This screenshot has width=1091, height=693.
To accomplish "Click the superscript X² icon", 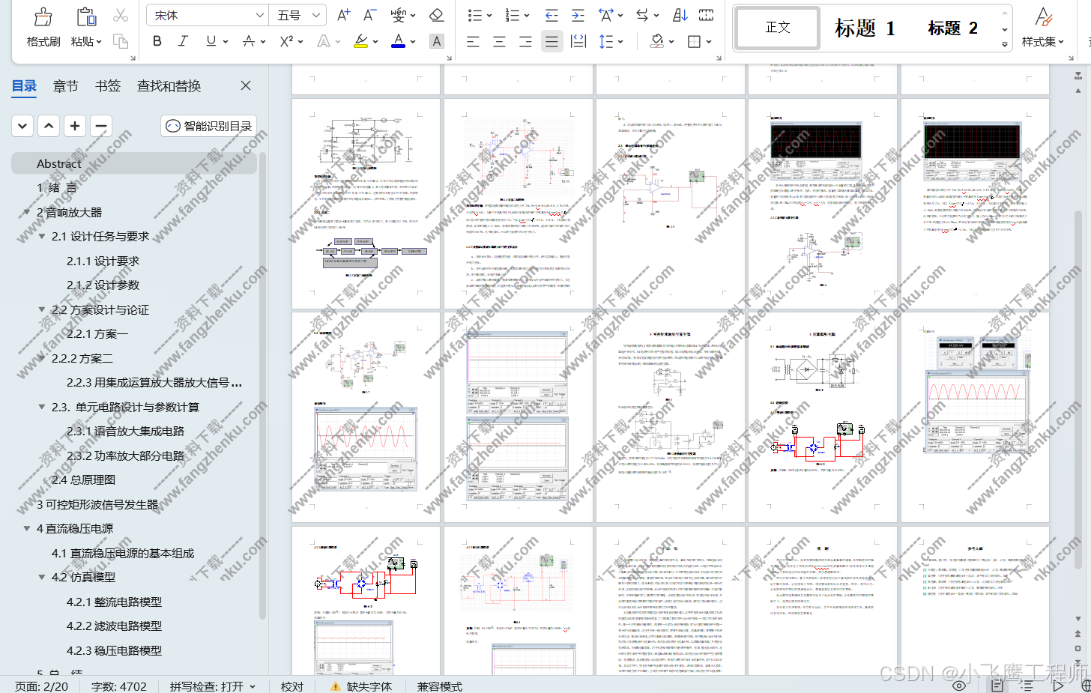I will tap(286, 41).
